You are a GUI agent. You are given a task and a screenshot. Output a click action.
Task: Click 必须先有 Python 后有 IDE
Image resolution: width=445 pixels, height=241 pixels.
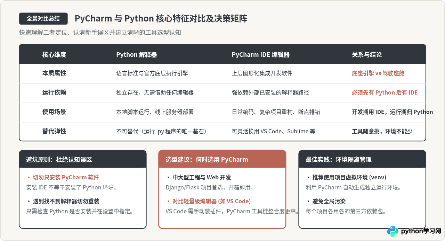pos(385,93)
